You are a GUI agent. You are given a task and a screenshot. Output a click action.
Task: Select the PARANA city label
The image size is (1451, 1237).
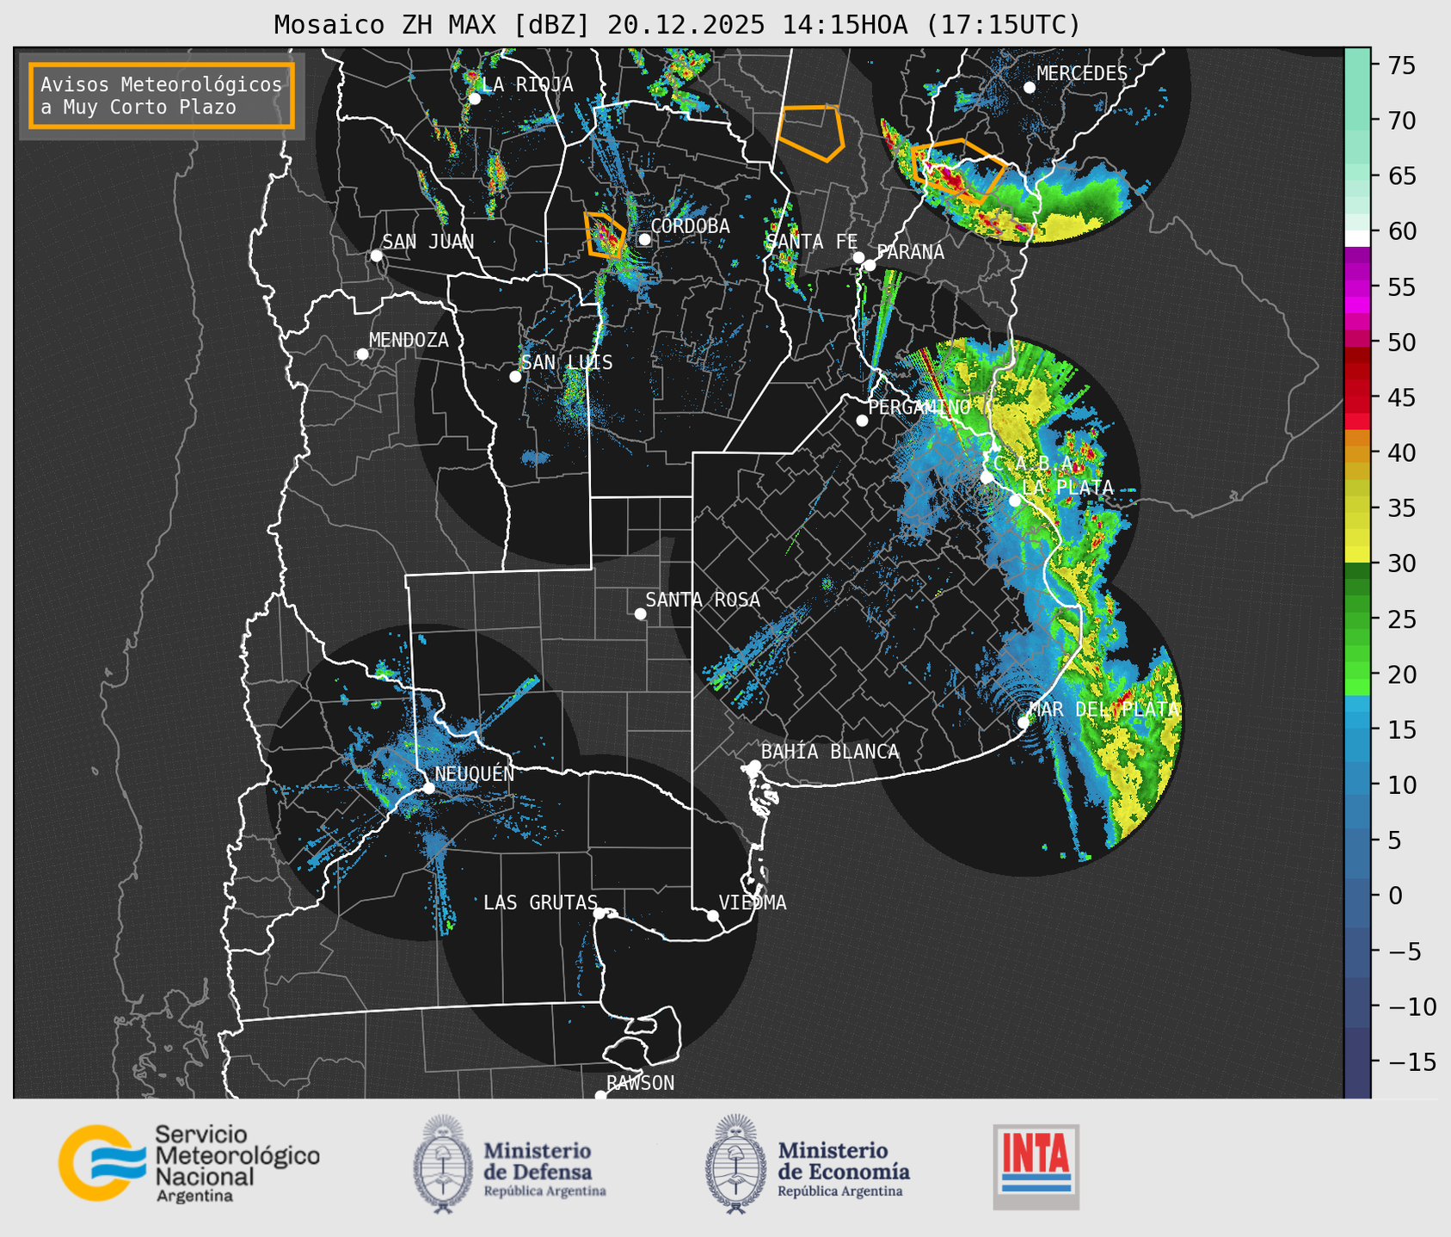pos(911,252)
